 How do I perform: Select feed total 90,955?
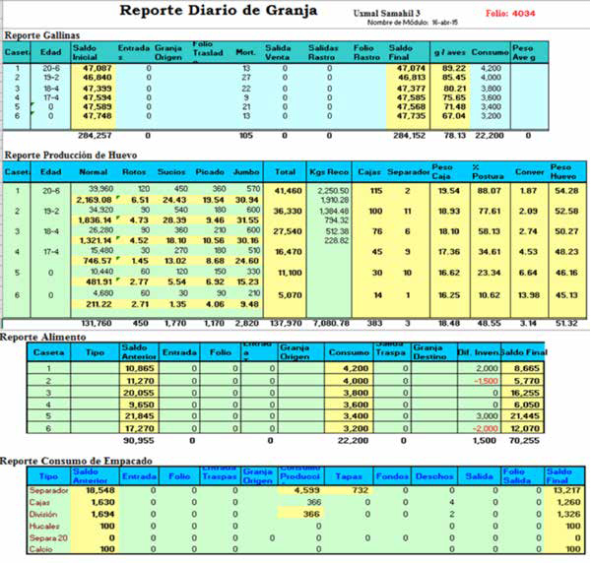tap(138, 440)
